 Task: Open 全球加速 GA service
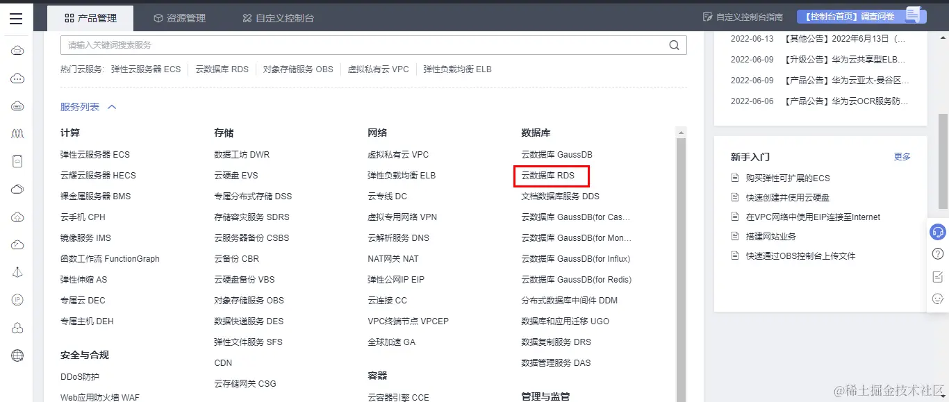tap(392, 342)
